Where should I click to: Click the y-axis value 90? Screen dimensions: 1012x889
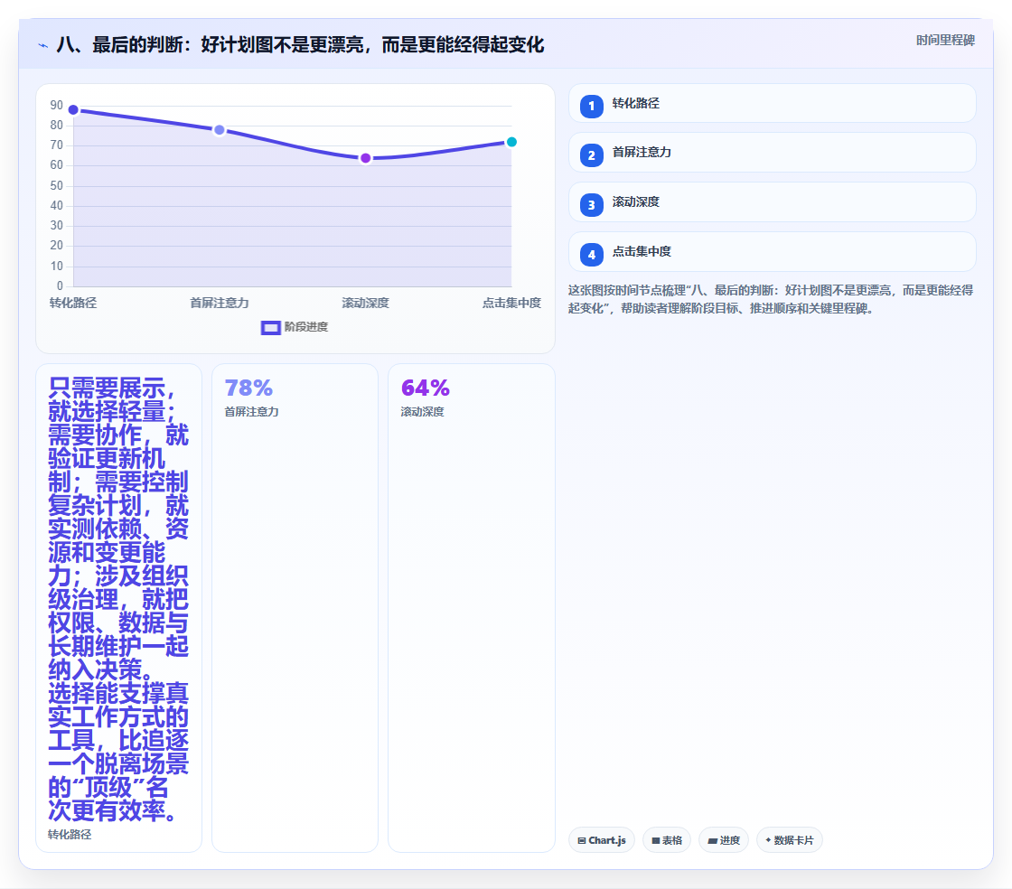coord(57,105)
